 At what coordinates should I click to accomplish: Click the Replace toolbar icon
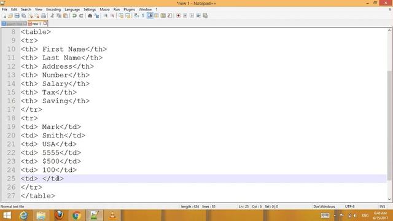pyautogui.click(x=96, y=15)
